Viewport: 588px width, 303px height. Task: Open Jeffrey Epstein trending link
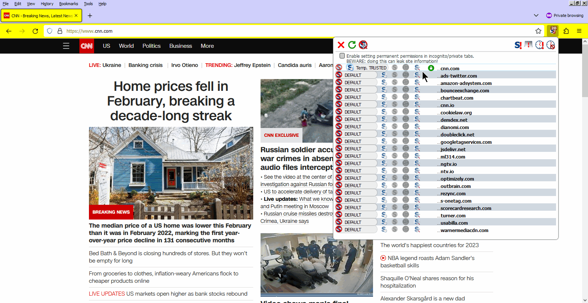click(252, 65)
